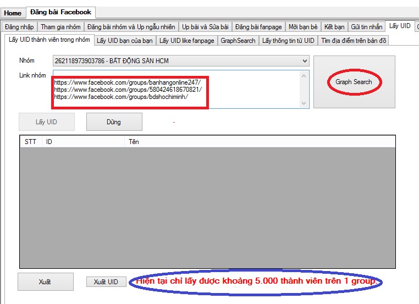Viewport: 419px width, 304px height.
Task: Switch to the Home tab
Action: (13, 13)
